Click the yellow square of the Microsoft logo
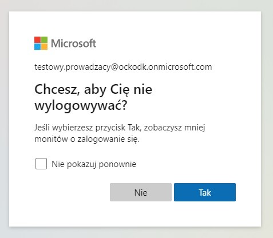 (x=45, y=47)
